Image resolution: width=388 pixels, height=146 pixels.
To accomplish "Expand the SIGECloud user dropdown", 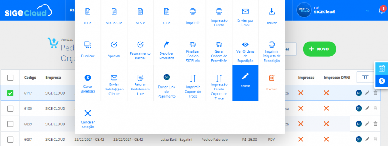I will [x=368, y=11].
